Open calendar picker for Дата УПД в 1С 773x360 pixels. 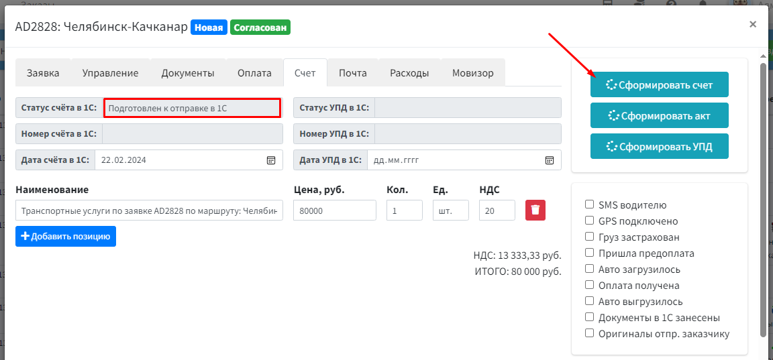pos(549,160)
